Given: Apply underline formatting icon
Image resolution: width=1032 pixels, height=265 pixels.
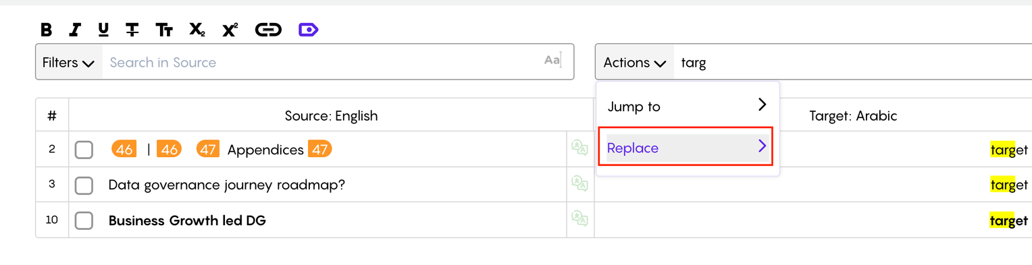Looking at the screenshot, I should click(x=103, y=30).
